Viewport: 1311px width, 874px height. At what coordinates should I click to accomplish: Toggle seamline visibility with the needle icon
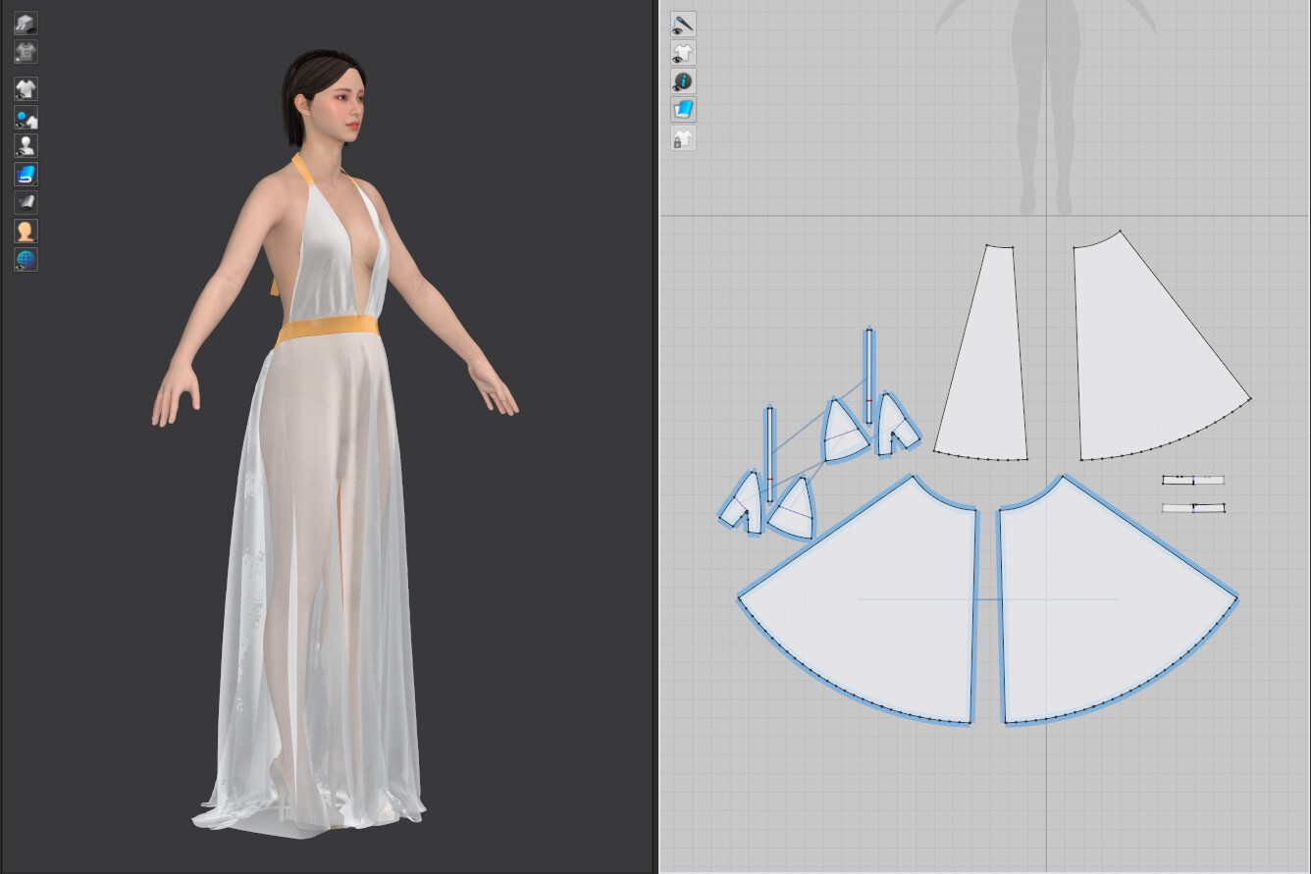682,25
